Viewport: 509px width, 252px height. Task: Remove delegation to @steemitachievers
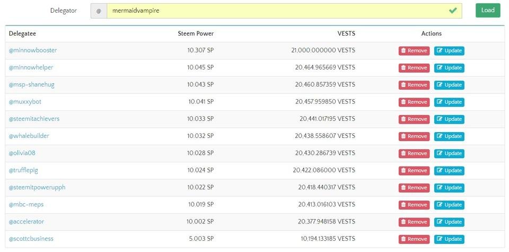point(414,119)
